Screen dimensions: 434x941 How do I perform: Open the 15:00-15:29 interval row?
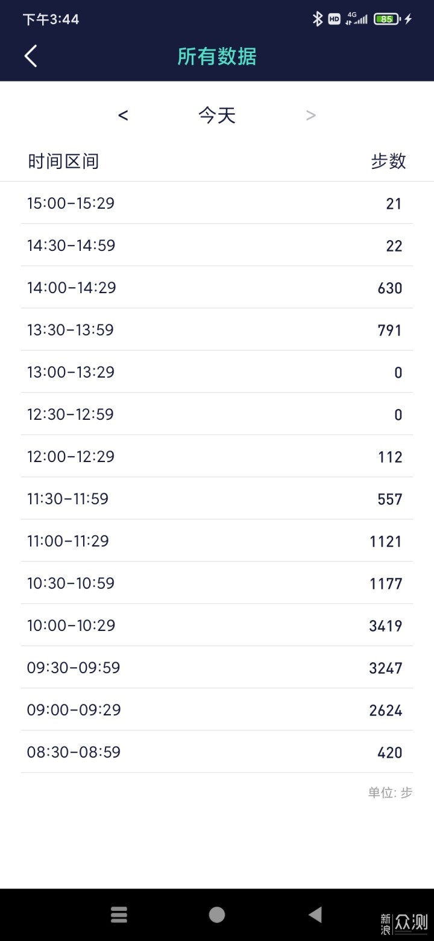[217, 203]
